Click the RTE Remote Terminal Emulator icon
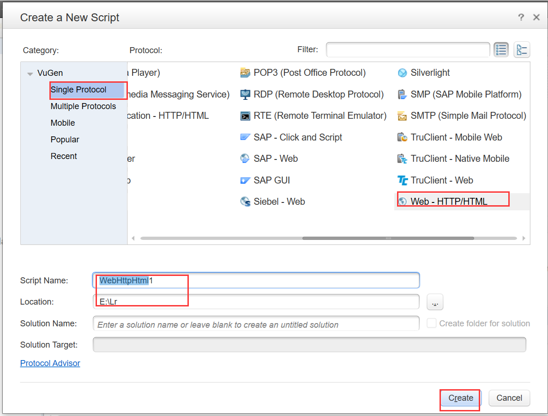Image resolution: width=548 pixels, height=416 pixels. [x=245, y=116]
